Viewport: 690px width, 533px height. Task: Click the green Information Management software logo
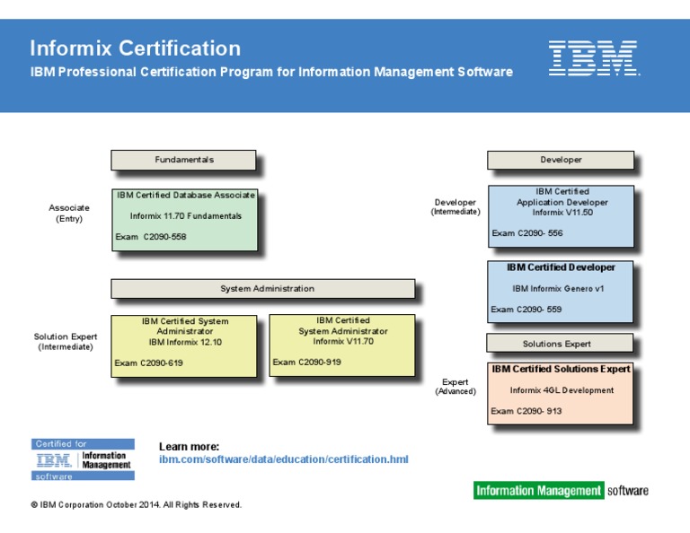pyautogui.click(x=561, y=490)
